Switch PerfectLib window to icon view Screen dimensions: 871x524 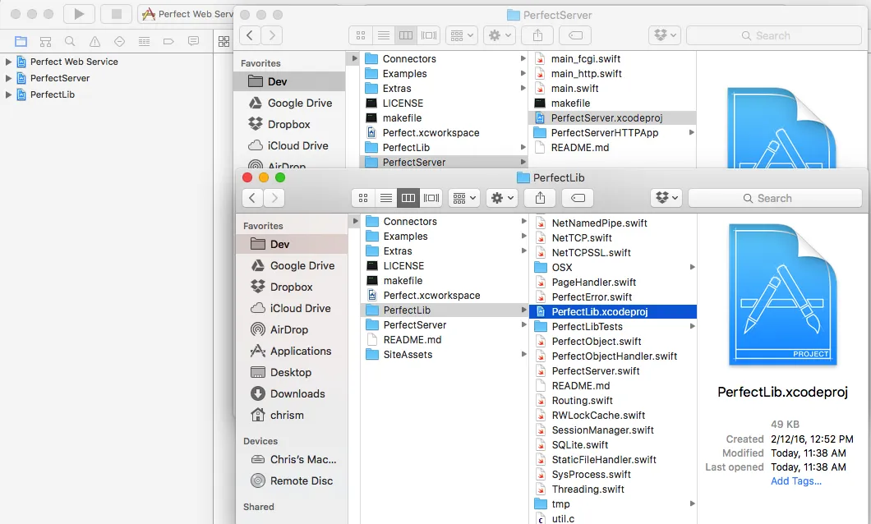363,198
